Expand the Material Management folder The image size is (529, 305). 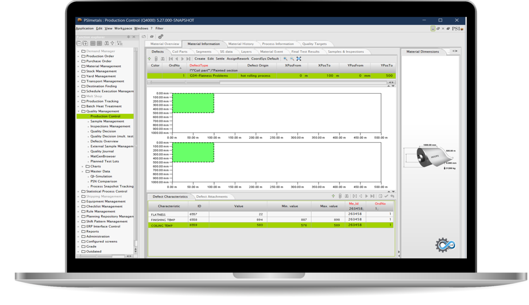click(x=79, y=66)
